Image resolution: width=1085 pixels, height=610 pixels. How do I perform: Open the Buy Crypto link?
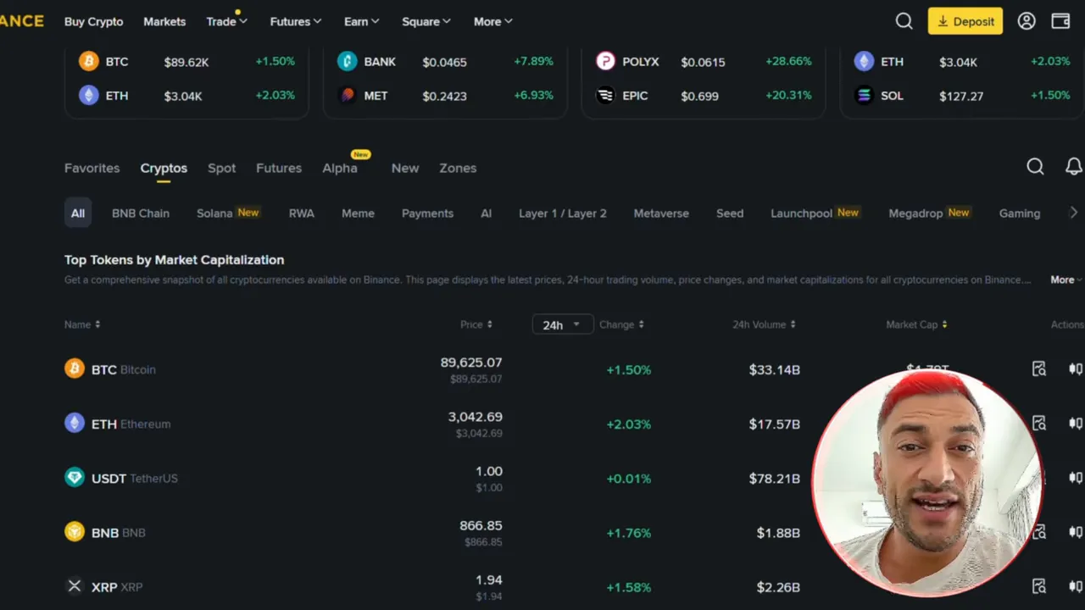point(93,21)
